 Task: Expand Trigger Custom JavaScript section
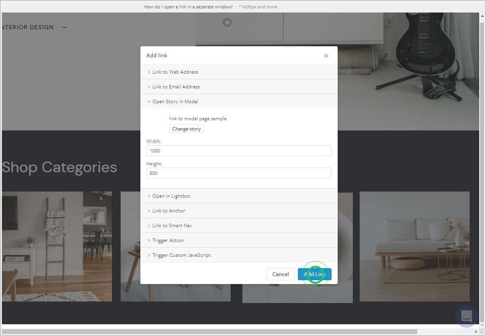point(239,255)
